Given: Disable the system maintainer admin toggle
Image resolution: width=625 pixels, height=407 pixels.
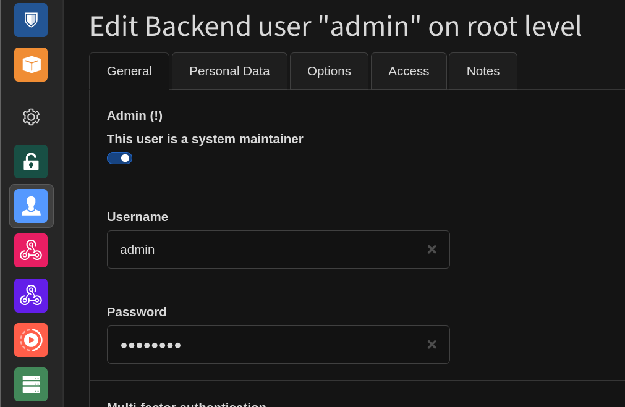Looking at the screenshot, I should [119, 158].
